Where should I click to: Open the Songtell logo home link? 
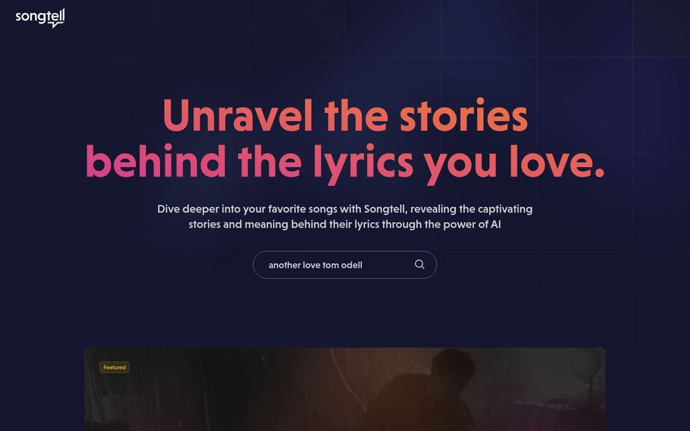[40, 18]
